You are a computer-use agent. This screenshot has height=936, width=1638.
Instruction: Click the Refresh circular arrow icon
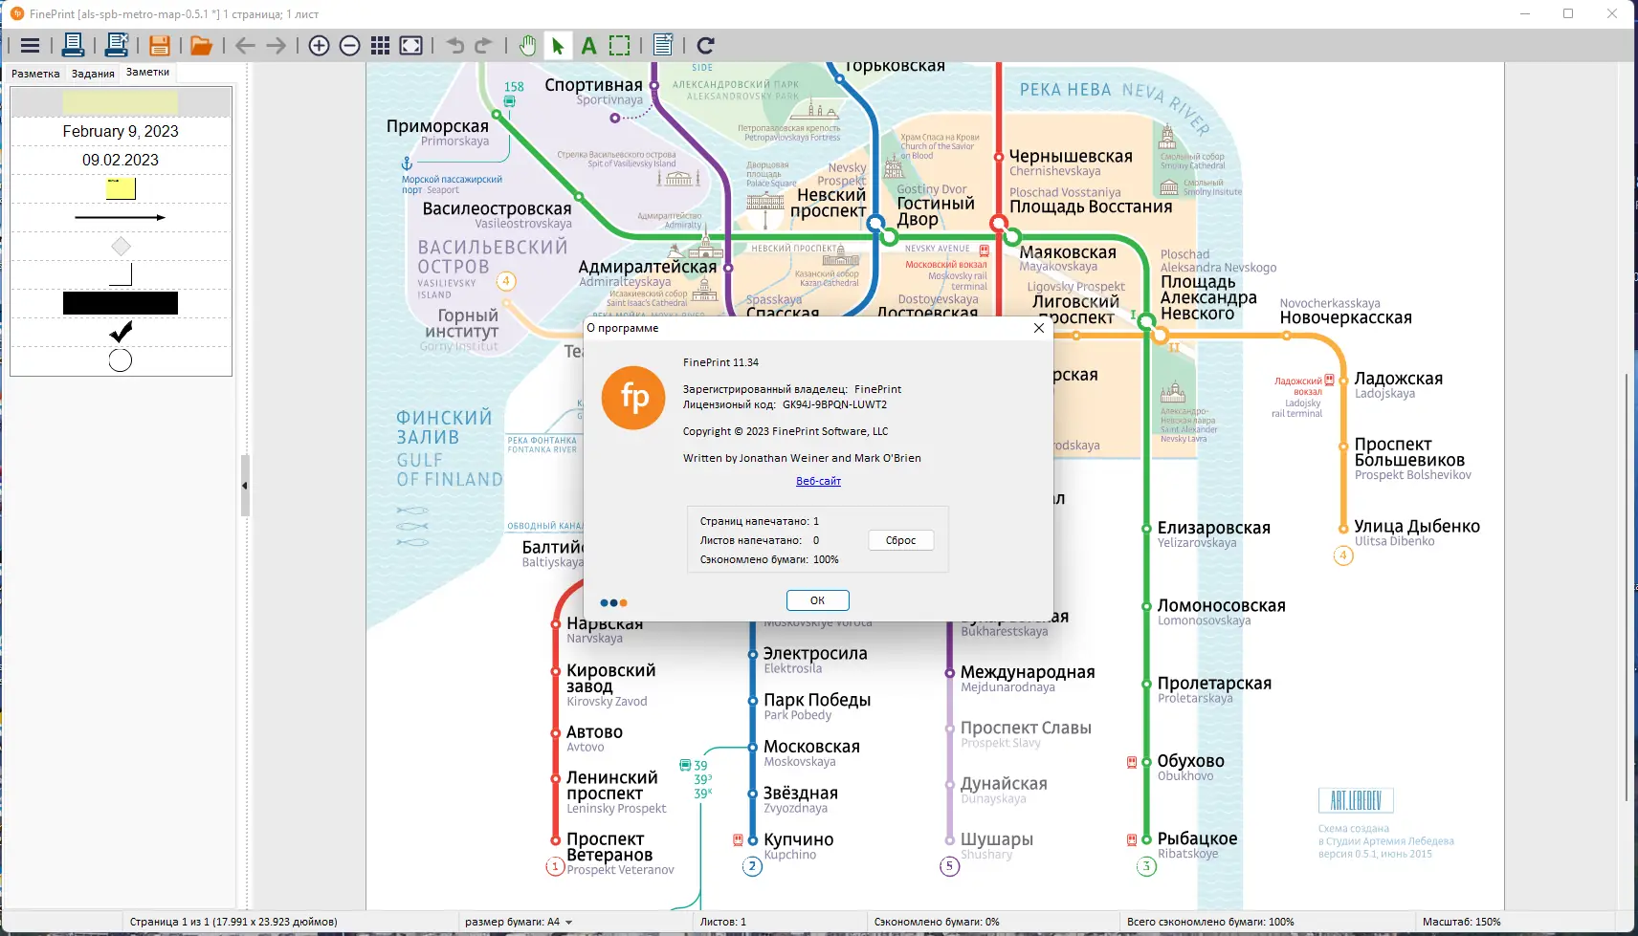(x=706, y=45)
